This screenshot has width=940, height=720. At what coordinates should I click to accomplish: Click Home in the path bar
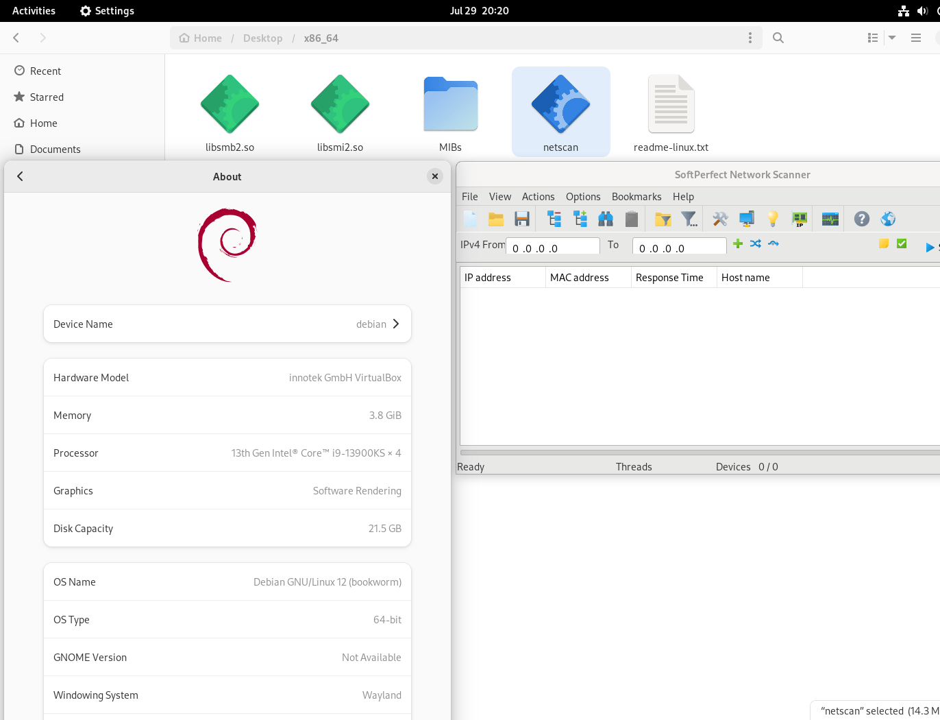pyautogui.click(x=201, y=38)
